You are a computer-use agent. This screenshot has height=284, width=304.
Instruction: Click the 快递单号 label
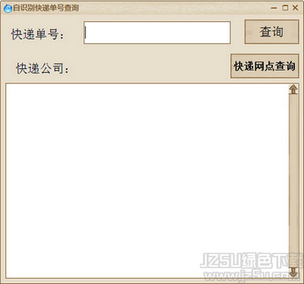(38, 34)
